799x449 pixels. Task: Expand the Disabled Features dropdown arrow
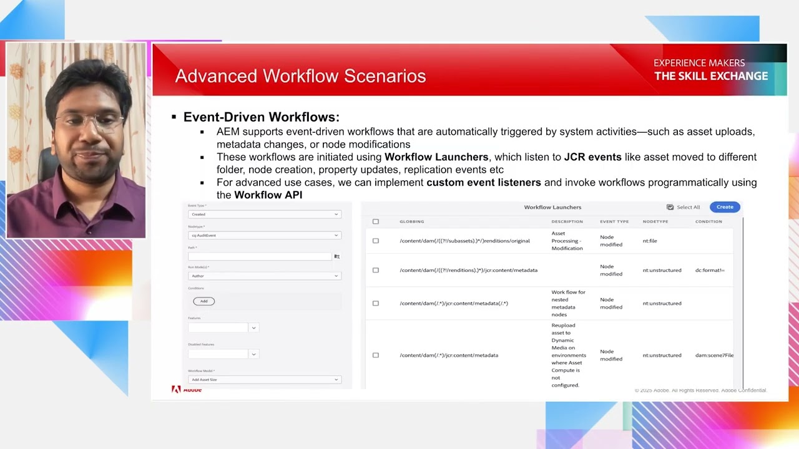click(253, 354)
